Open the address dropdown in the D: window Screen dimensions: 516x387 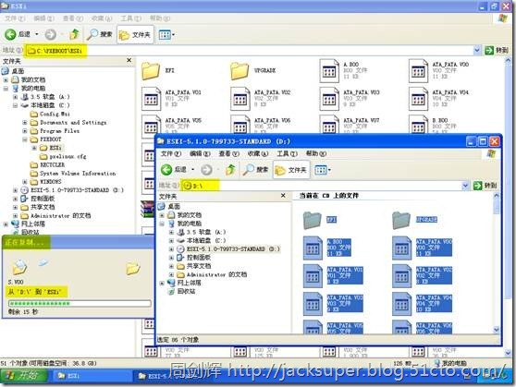coord(465,186)
